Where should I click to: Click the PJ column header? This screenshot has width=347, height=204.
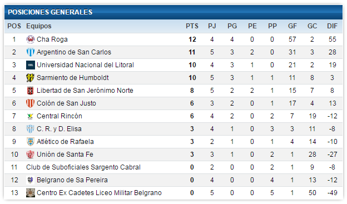point(212,26)
